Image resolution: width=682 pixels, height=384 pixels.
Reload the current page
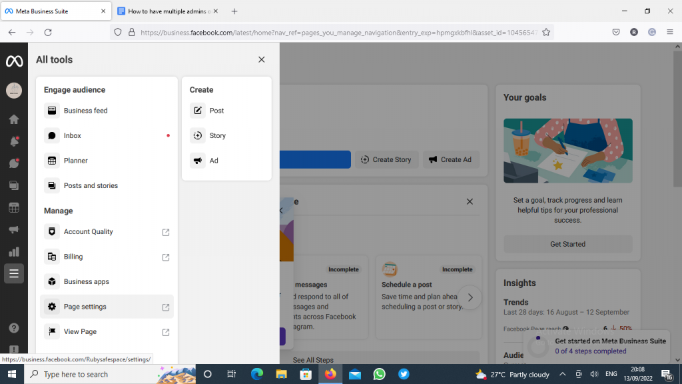48,32
